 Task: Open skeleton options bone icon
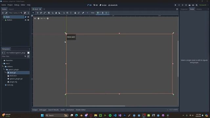83,13
